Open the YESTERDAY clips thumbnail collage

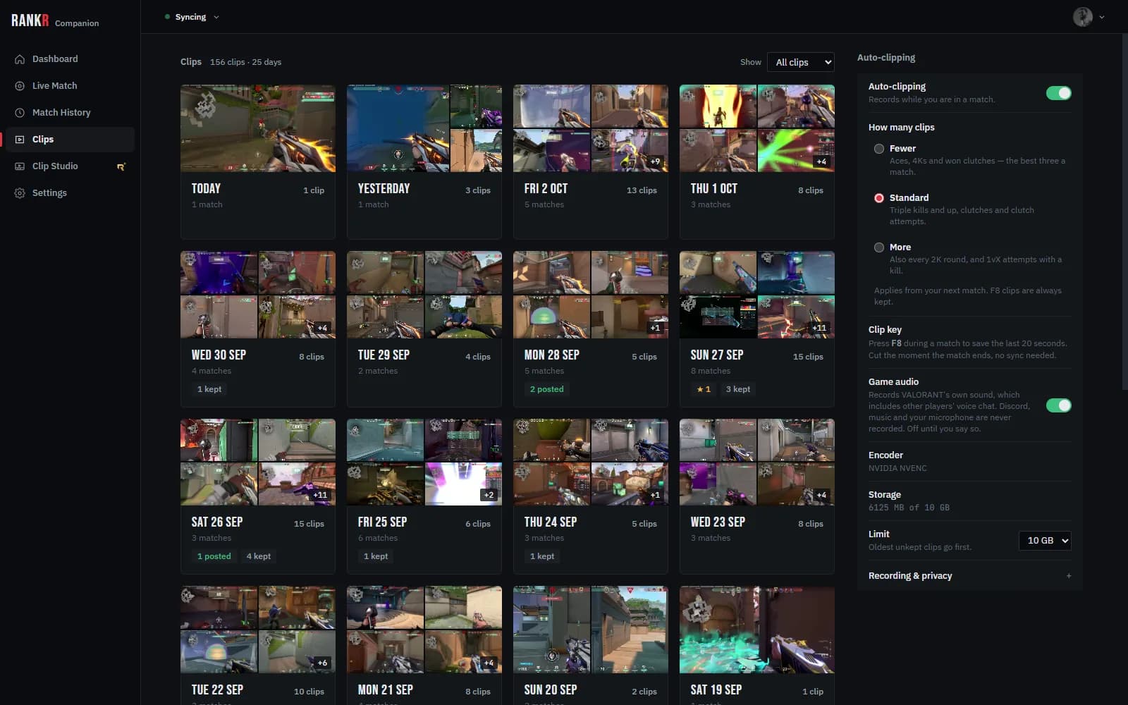pyautogui.click(x=424, y=128)
